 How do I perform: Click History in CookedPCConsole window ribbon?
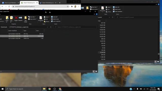click(x=108, y=12)
